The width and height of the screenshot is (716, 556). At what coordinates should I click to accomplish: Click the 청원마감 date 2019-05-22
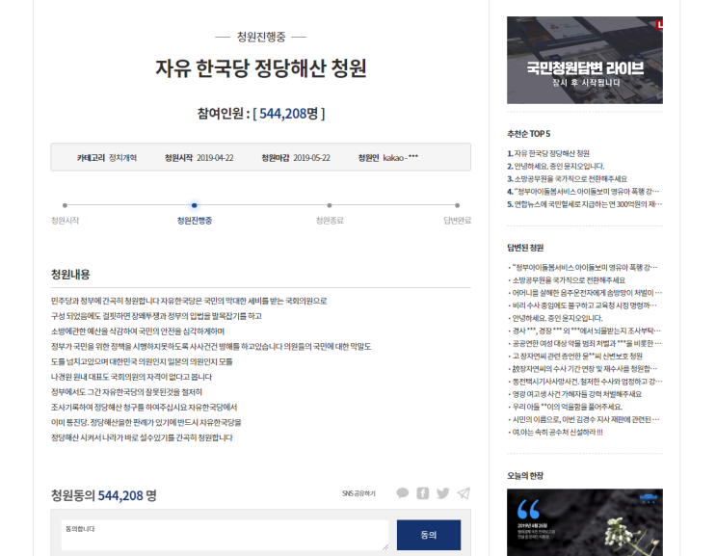[x=311, y=158]
